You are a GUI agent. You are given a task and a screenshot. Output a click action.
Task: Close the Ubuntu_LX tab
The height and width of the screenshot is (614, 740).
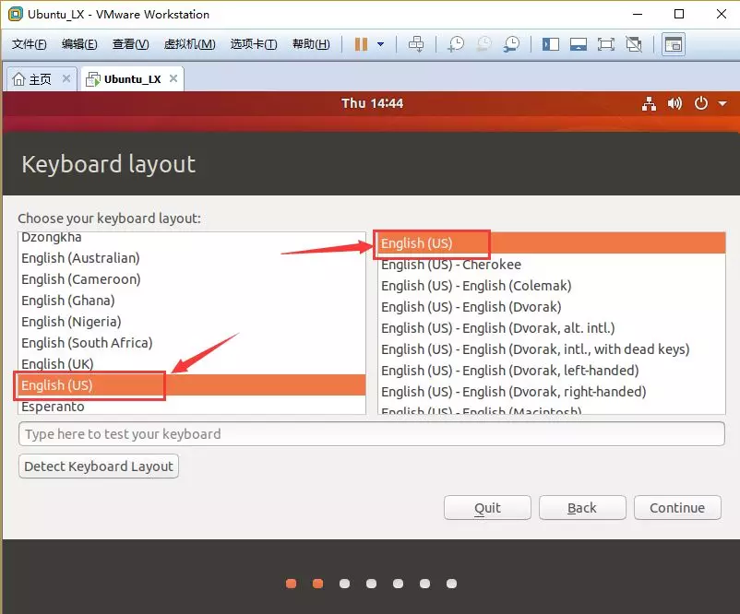173,78
